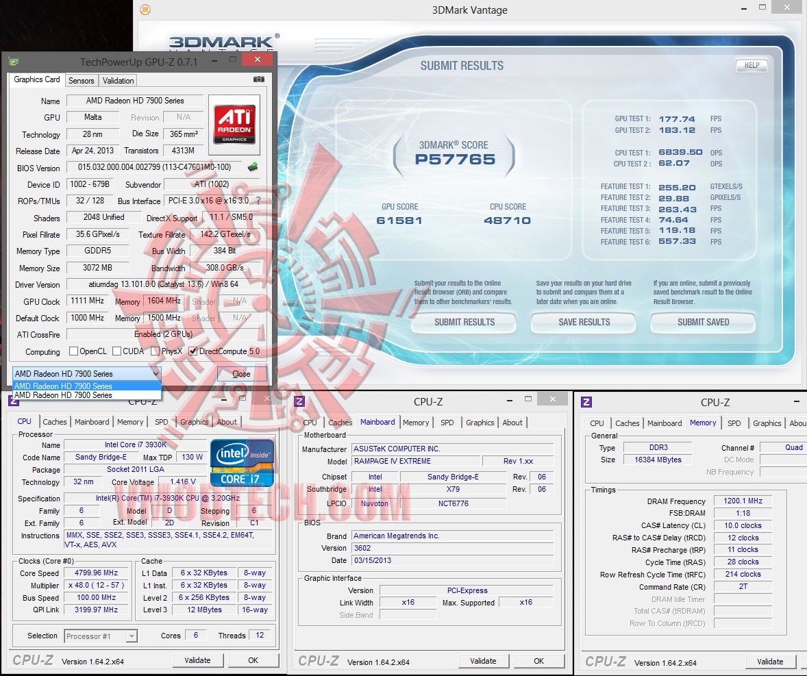The height and width of the screenshot is (676, 807).
Task: Open the Caches tab in the first CPU-Z window
Action: pyautogui.click(x=55, y=421)
